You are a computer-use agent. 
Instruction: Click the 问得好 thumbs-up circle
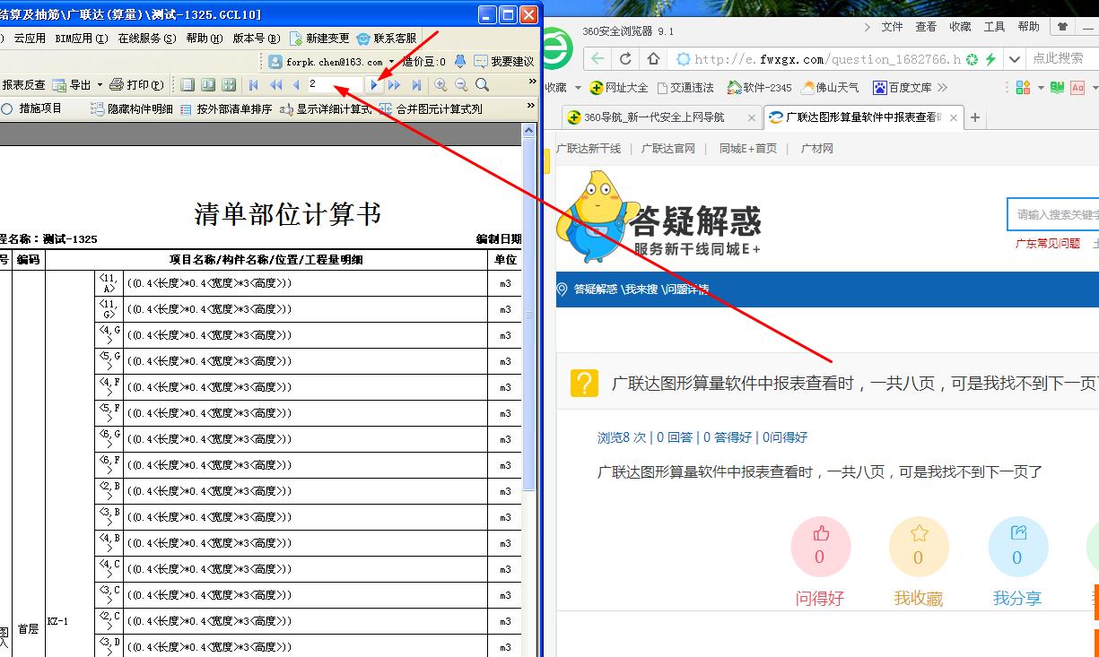click(820, 547)
